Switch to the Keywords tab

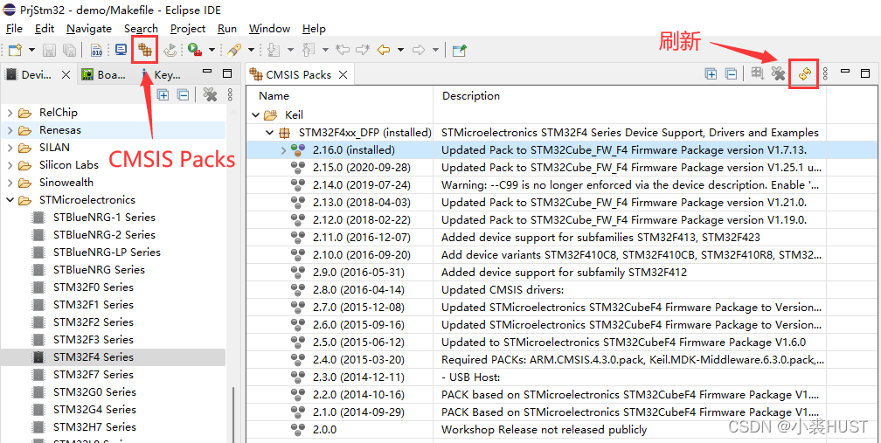[162, 74]
